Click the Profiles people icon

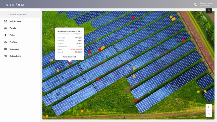pos(6,42)
